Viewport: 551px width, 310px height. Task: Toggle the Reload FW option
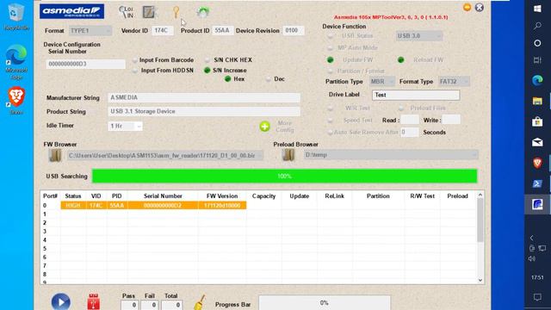(x=400, y=60)
